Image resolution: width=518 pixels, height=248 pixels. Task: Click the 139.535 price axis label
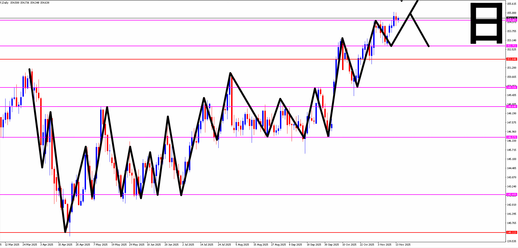[x=512, y=241]
